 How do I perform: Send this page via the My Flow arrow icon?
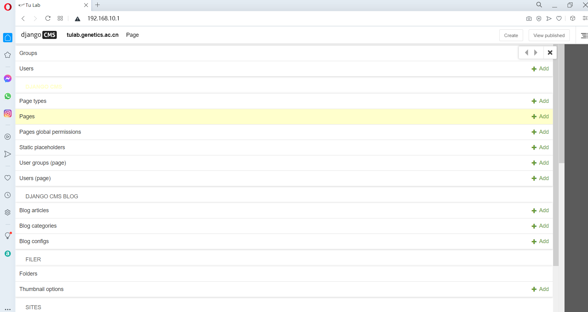tap(549, 19)
